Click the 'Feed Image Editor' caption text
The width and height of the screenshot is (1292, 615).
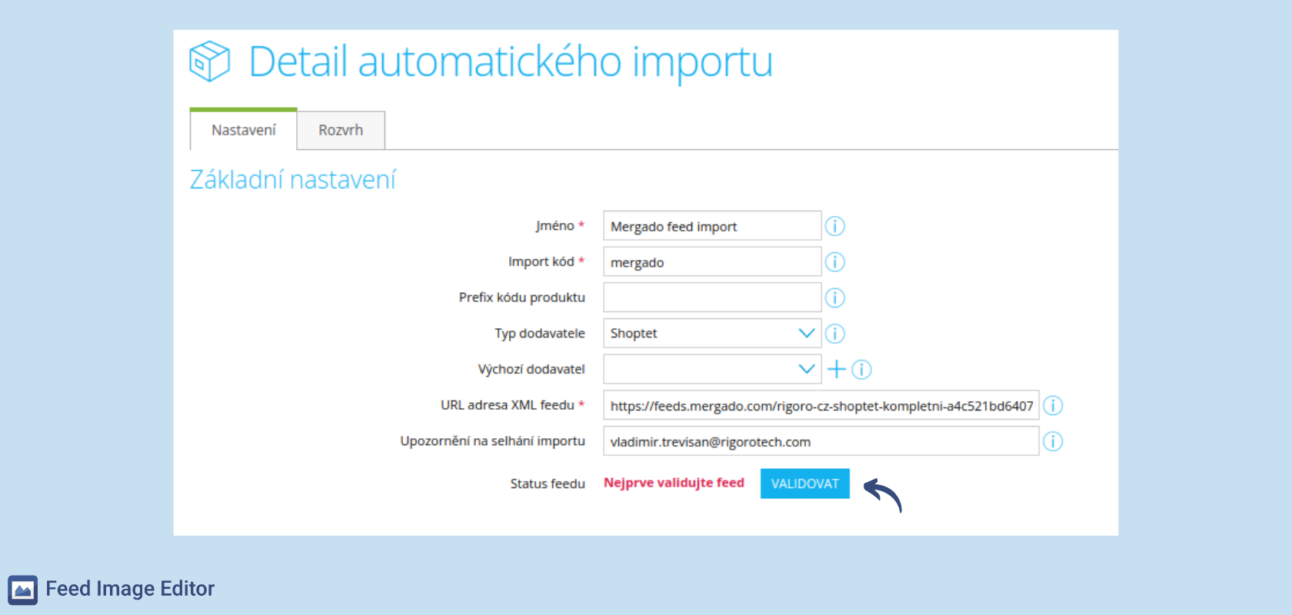pos(130,589)
